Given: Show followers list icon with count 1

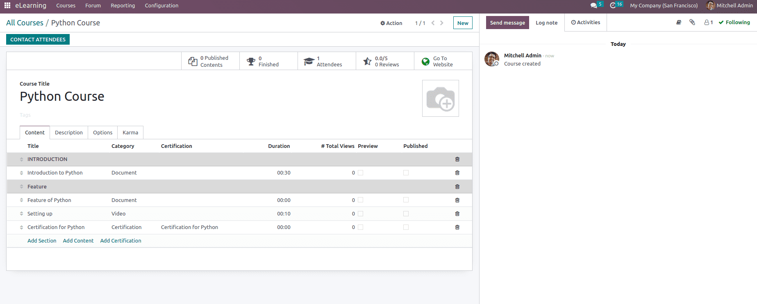Looking at the screenshot, I should (709, 23).
